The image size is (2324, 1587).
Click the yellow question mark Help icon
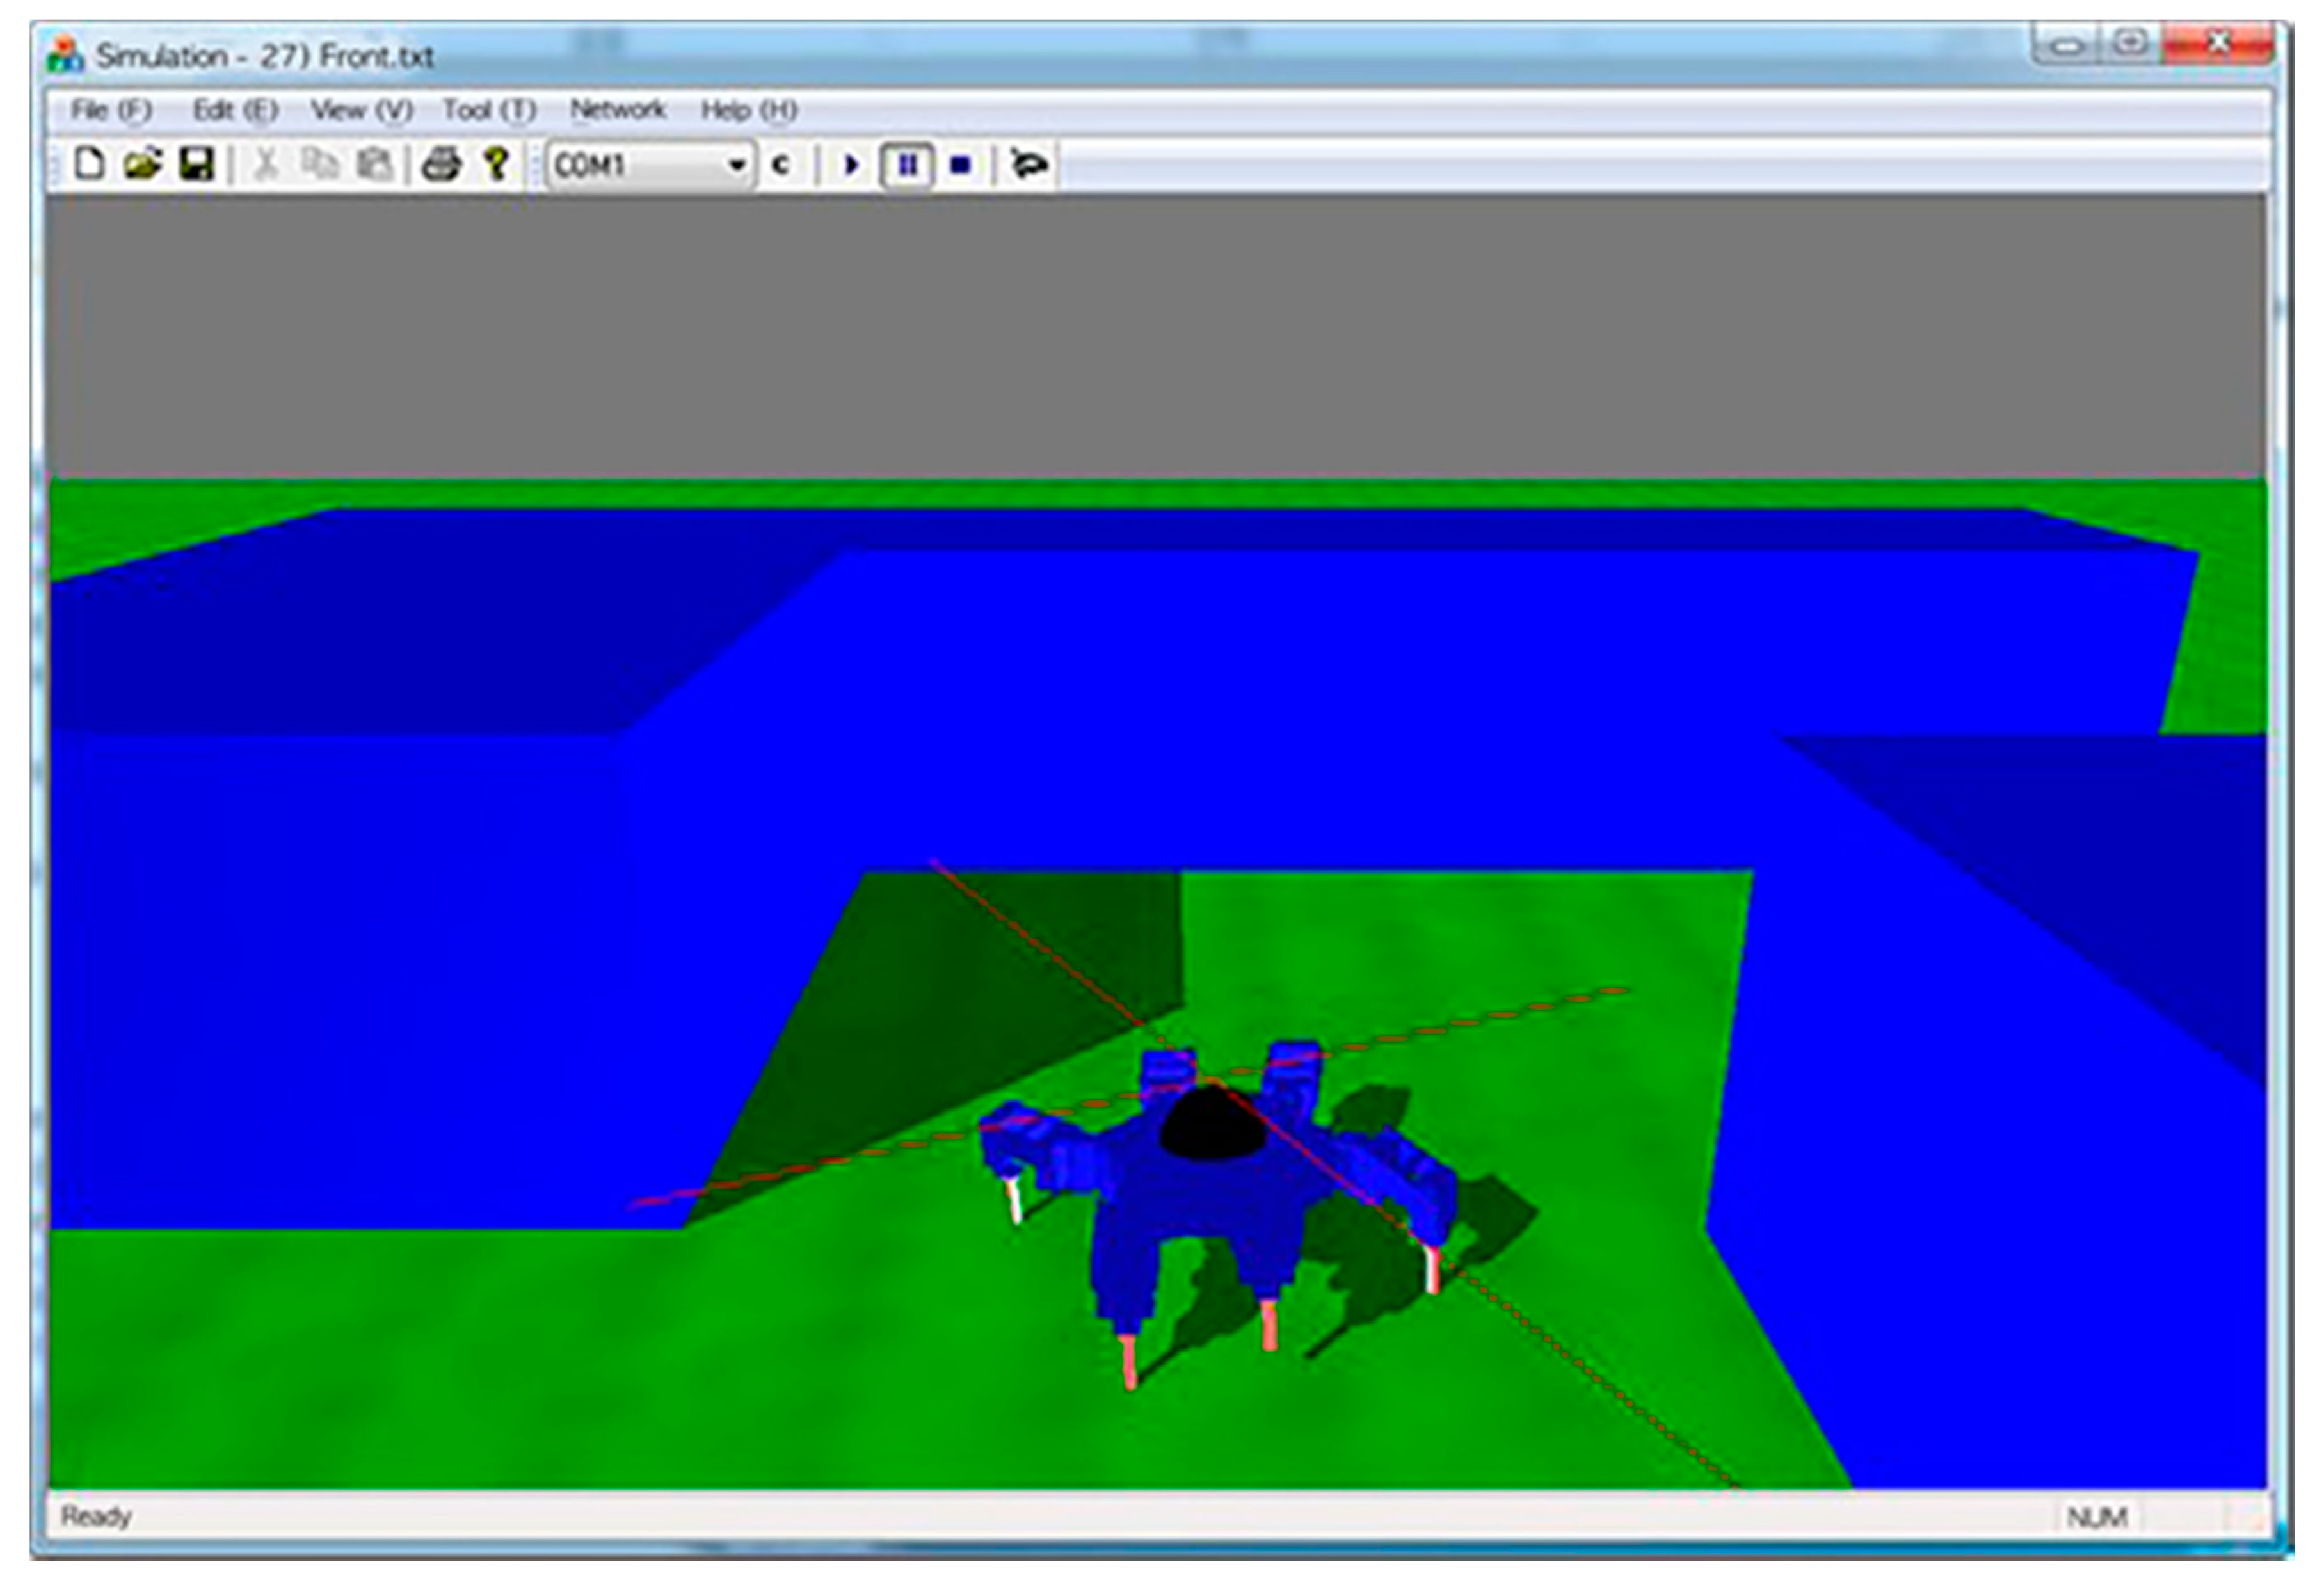click(496, 163)
